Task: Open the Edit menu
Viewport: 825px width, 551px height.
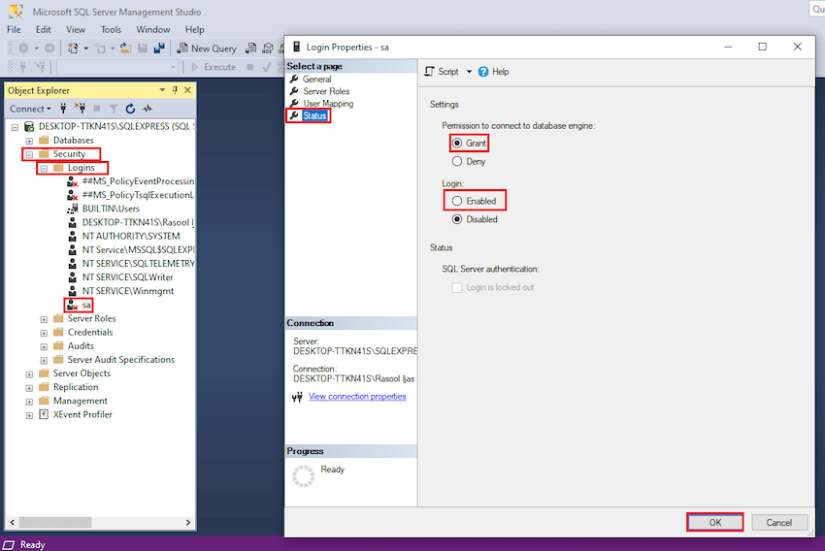Action: point(43,29)
